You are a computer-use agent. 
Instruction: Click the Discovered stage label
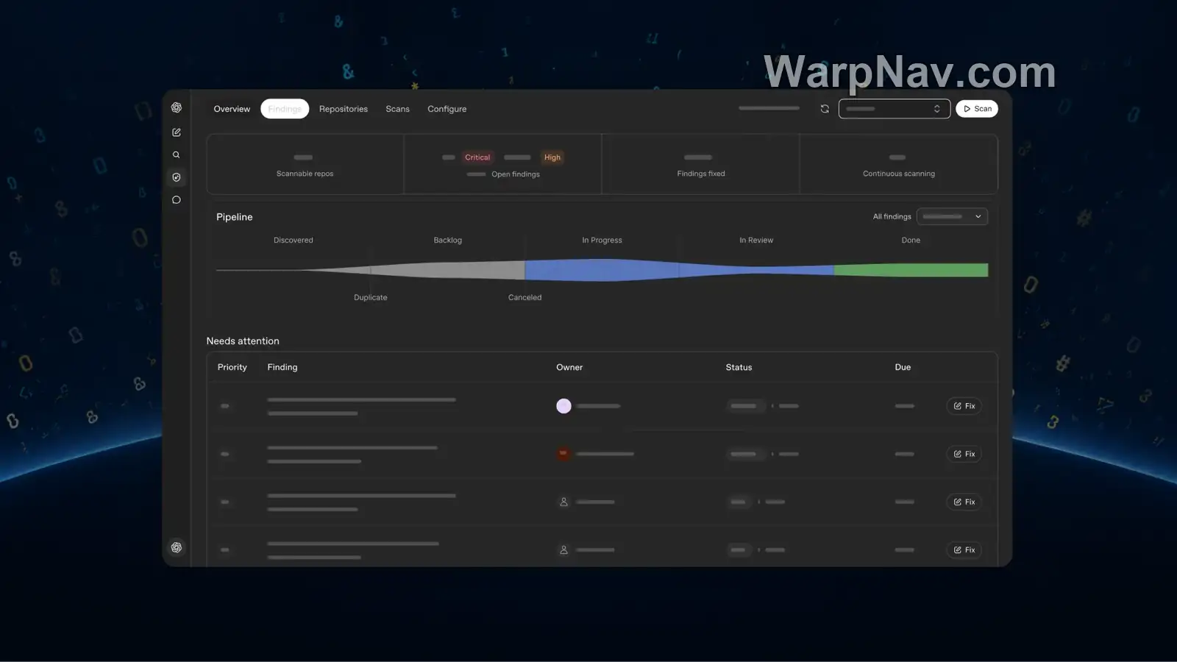[x=294, y=241]
